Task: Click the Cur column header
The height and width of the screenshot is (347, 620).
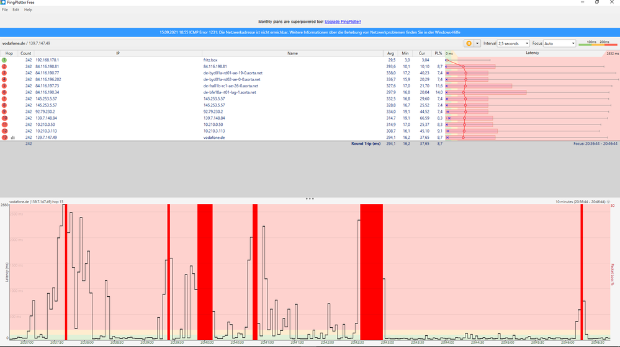Action: coord(422,53)
